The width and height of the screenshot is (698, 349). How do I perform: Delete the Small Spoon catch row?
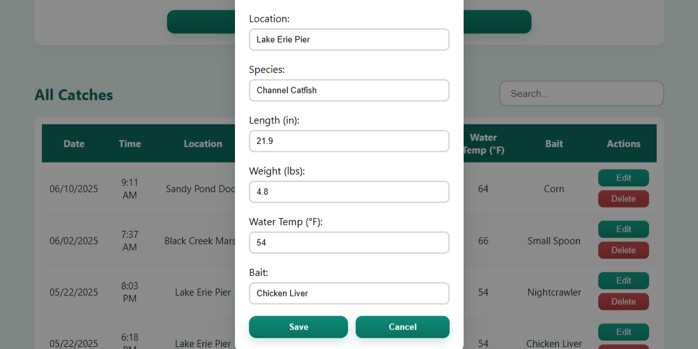[x=623, y=250]
